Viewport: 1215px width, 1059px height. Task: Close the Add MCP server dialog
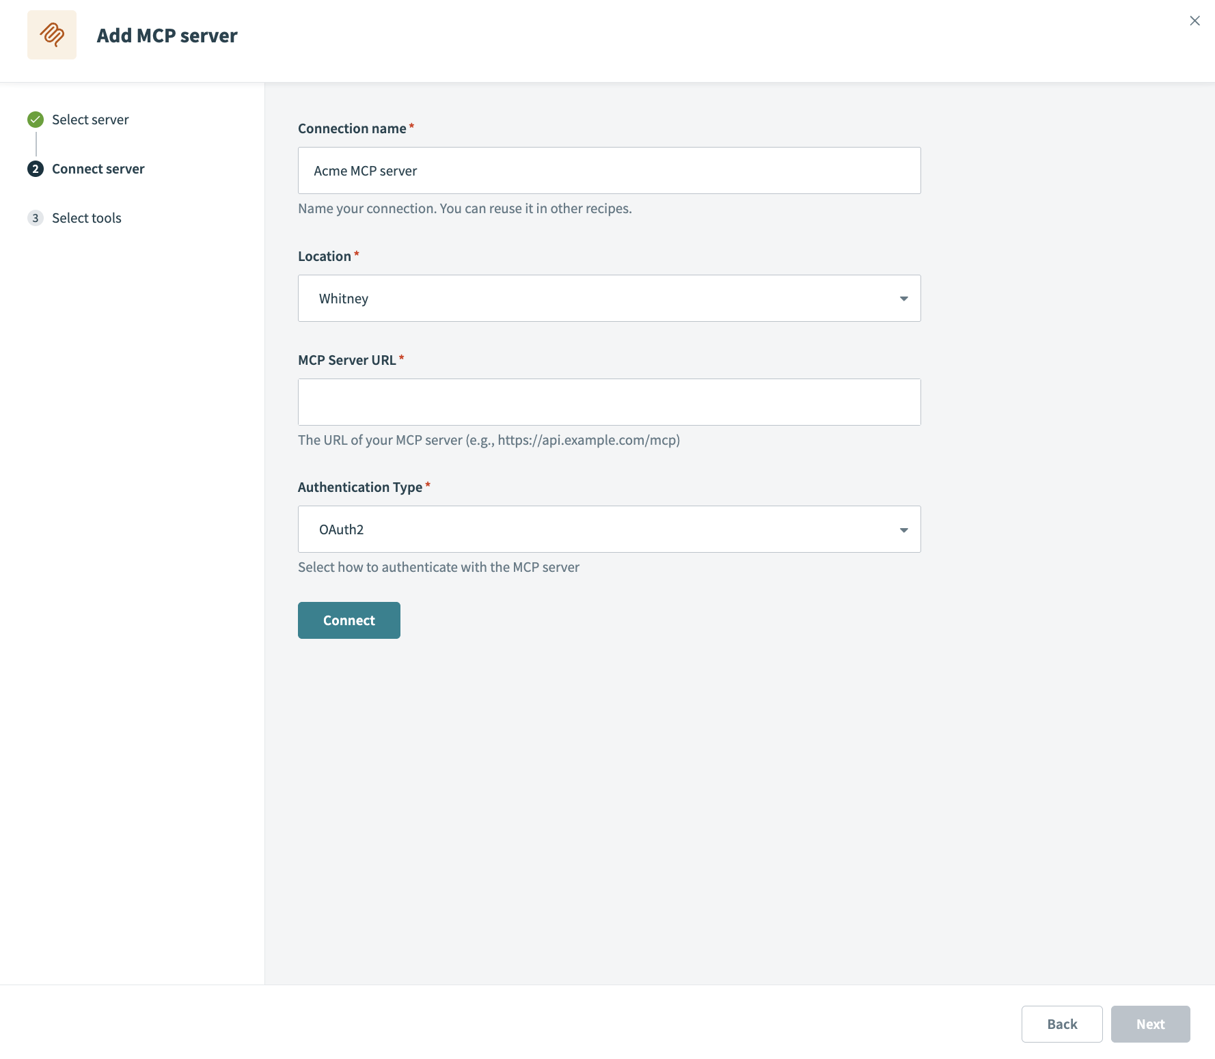click(1194, 20)
